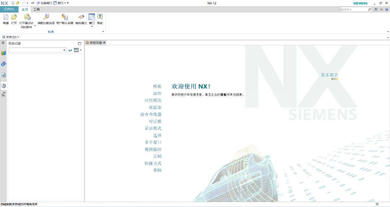Open thumbnail view options dropdown arrow
The width and height of the screenshot is (390, 207).
81,50
